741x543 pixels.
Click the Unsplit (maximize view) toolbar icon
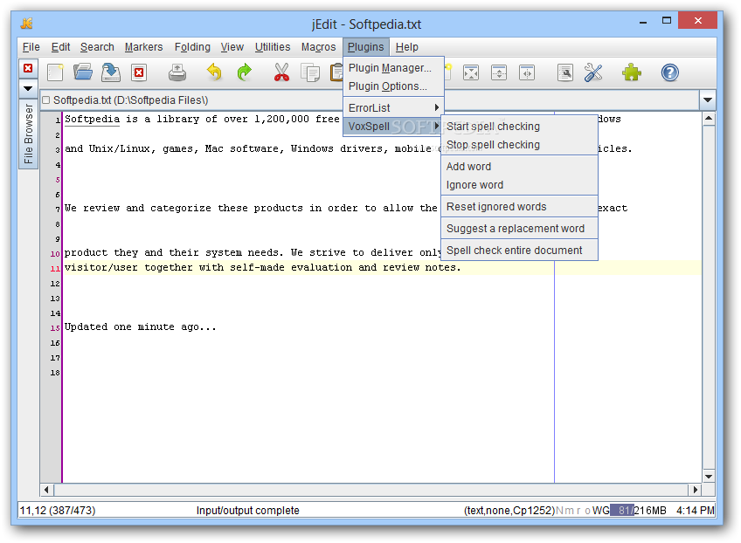coord(471,72)
